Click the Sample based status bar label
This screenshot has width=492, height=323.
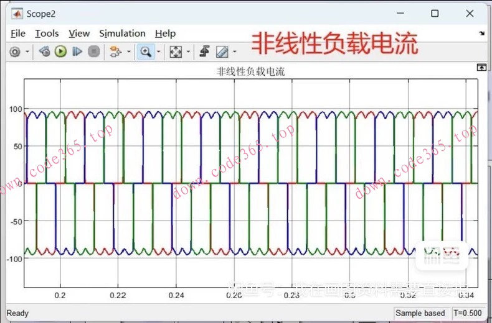tap(420, 313)
